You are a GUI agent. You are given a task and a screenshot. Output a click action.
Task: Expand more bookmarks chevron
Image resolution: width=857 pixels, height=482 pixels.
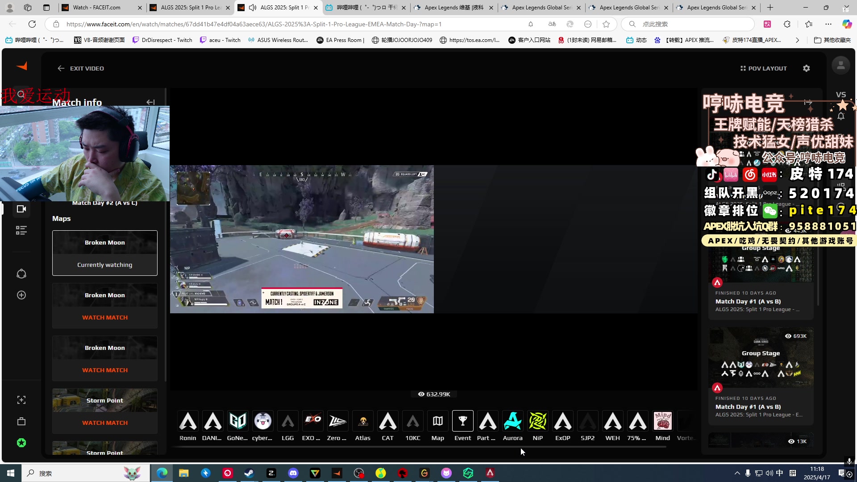click(x=797, y=40)
